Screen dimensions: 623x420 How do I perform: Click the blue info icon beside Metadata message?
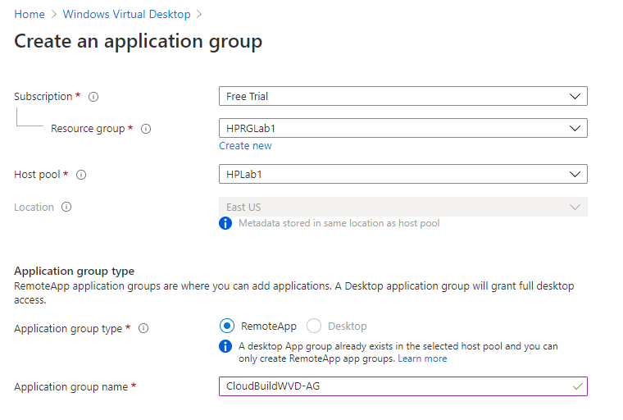point(225,223)
